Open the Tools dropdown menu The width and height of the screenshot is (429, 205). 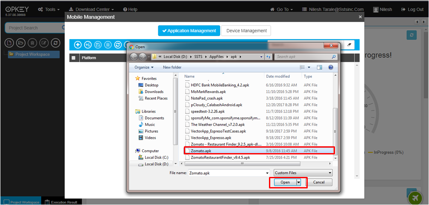(49, 9)
